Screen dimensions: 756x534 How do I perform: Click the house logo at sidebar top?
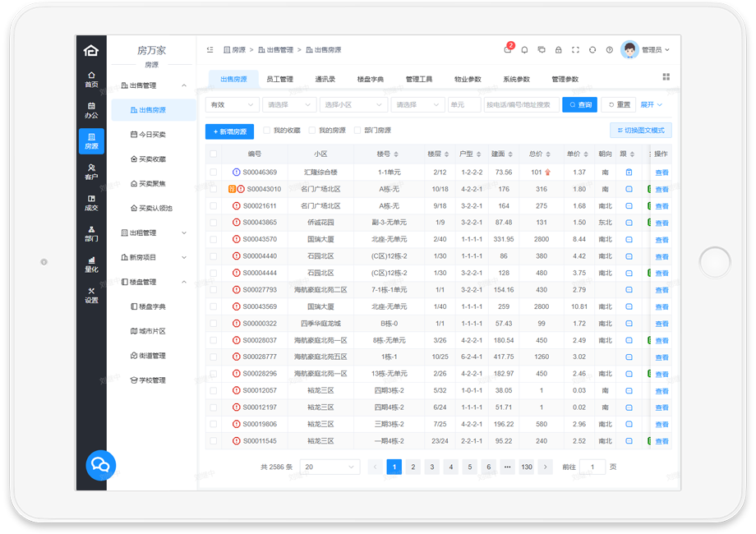[x=91, y=50]
